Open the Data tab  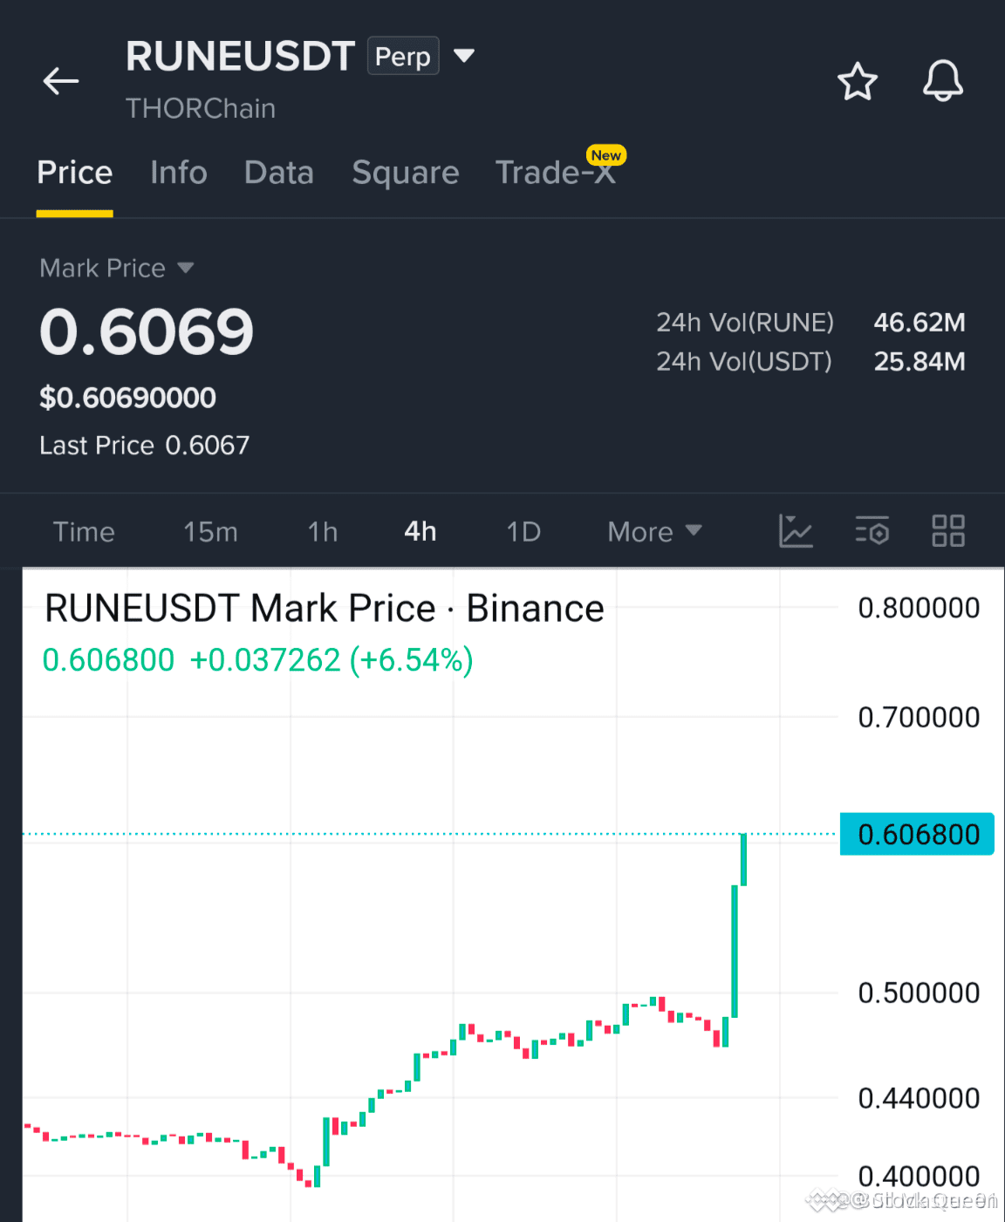pyautogui.click(x=278, y=173)
